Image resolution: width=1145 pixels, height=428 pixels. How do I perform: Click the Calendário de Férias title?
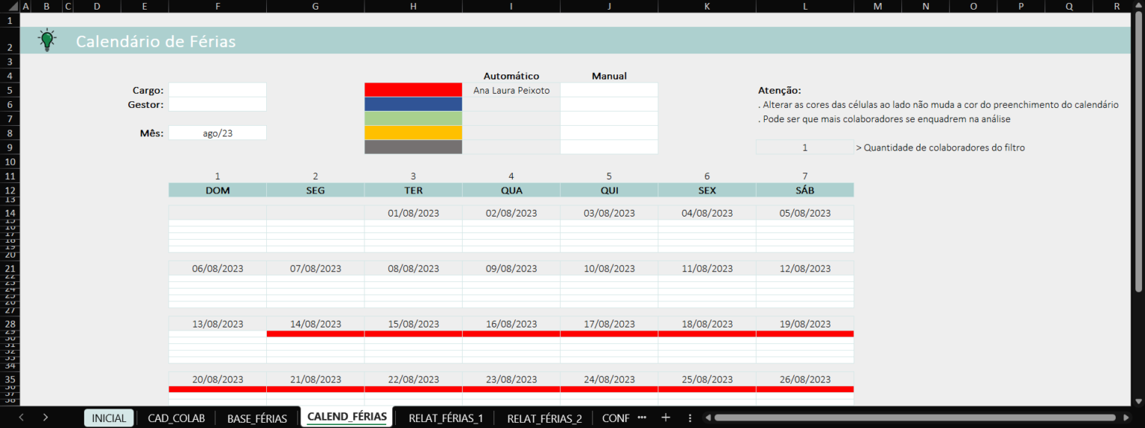pyautogui.click(x=156, y=42)
